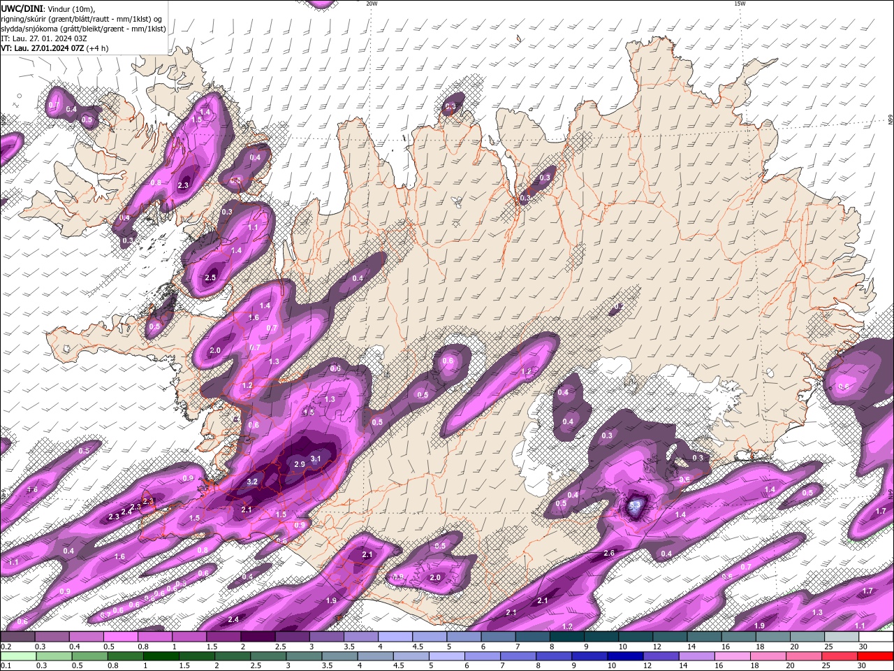Pick the periwinkle snow swatch at 4
The width and height of the screenshot is (894, 671).
coord(395,637)
